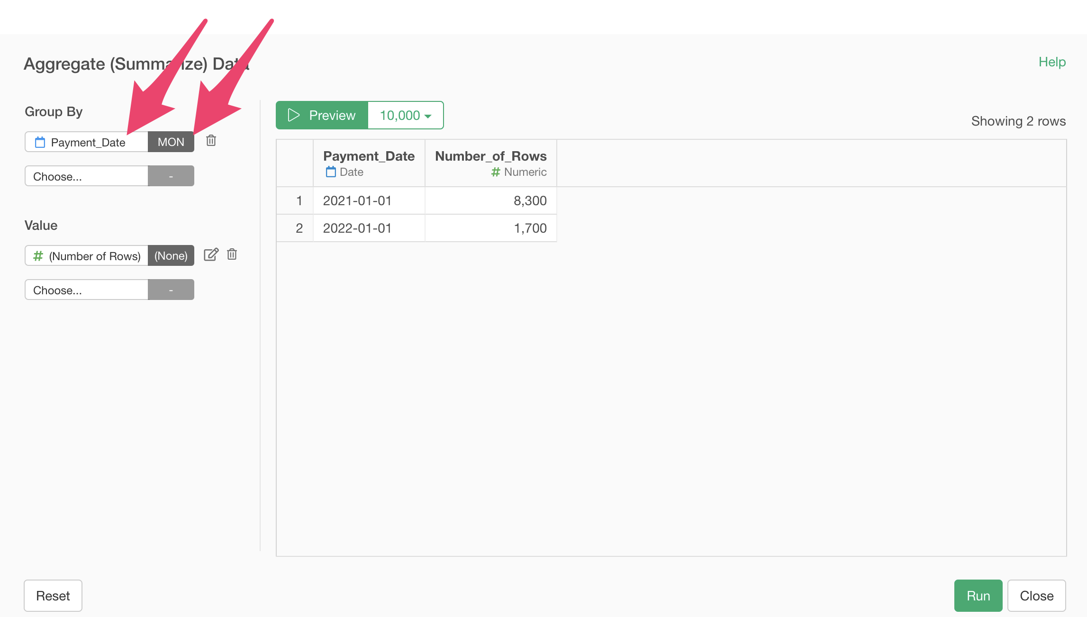This screenshot has width=1087, height=617.
Task: Select the Number_of_Rows column header
Action: [490, 156]
